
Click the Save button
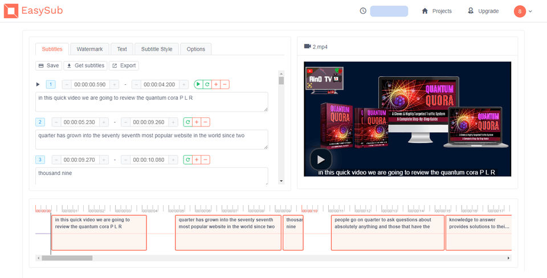(x=48, y=66)
